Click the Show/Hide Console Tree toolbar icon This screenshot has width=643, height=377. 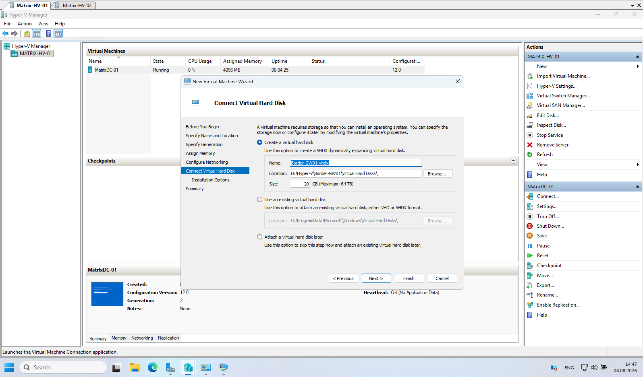coord(37,33)
